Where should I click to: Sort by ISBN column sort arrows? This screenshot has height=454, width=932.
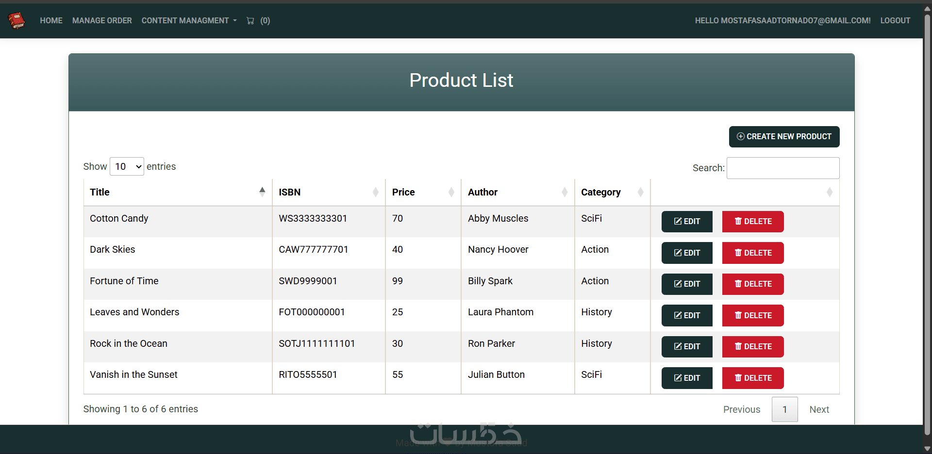pyautogui.click(x=375, y=192)
